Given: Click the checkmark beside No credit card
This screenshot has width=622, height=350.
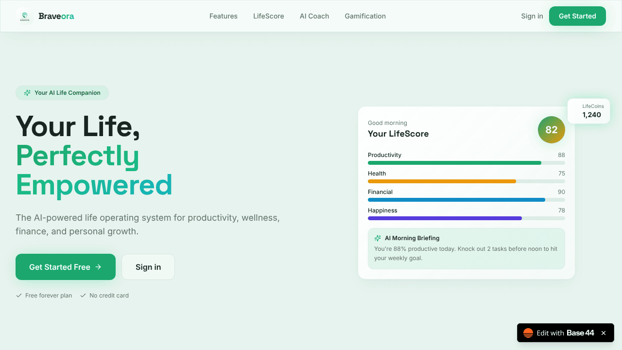Looking at the screenshot, I should click(x=83, y=295).
